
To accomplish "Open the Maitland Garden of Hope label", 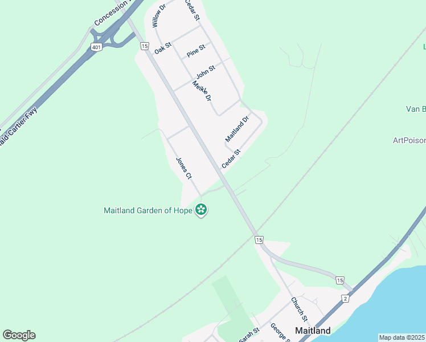I will click(148, 210).
